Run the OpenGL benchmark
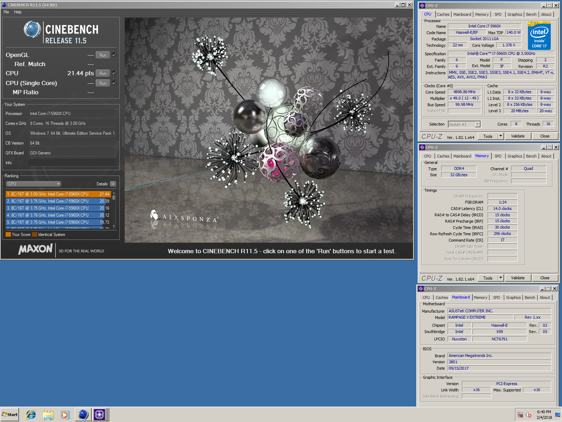The height and width of the screenshot is (422, 562). coord(103,55)
